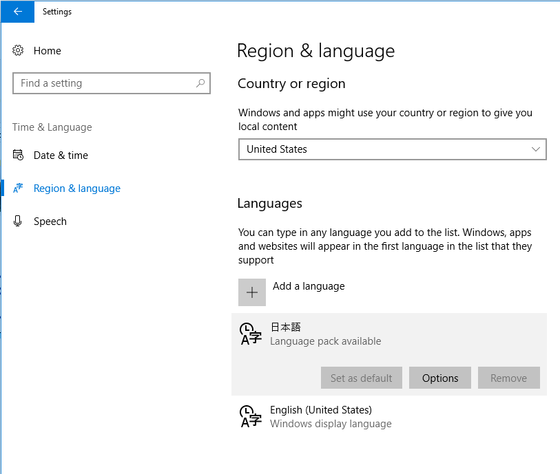Click the back arrow button

coord(17,12)
